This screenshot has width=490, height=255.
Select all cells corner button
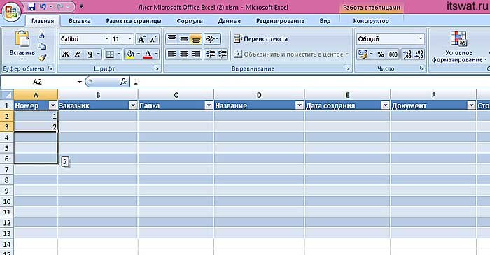click(x=7, y=95)
